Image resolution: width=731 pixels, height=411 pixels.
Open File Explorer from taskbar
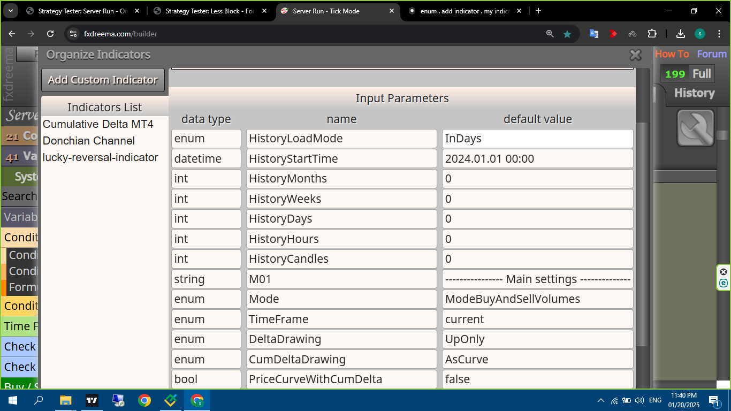(65, 400)
